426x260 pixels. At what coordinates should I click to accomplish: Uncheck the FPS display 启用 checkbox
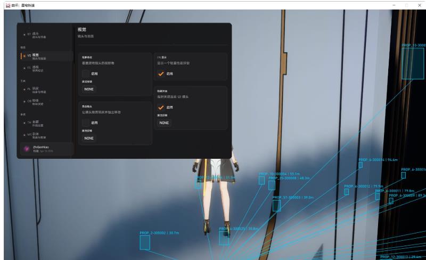pyautogui.click(x=161, y=74)
